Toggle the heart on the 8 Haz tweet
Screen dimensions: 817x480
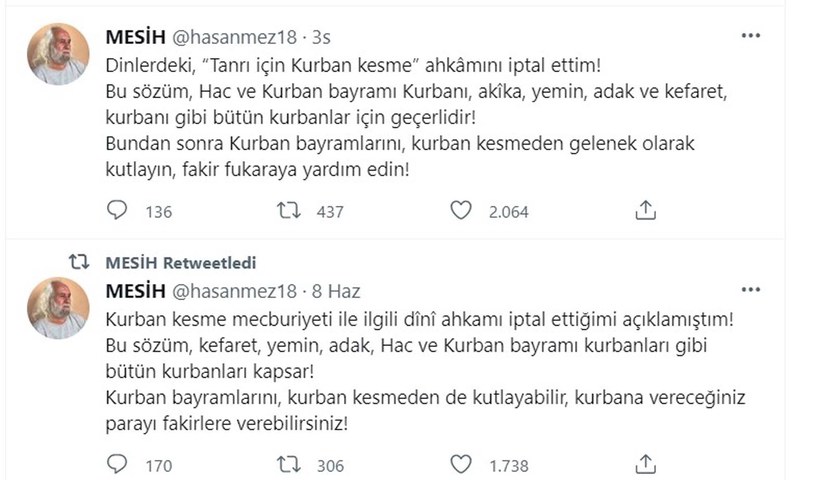tap(462, 463)
